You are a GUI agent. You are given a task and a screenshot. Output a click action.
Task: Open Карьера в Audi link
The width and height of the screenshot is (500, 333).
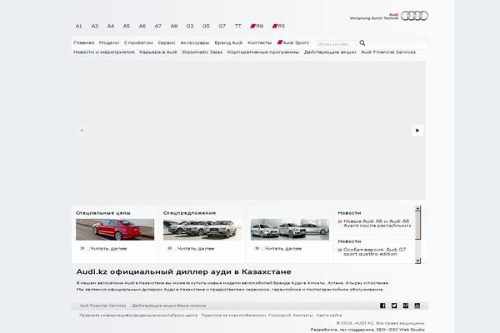tap(158, 52)
